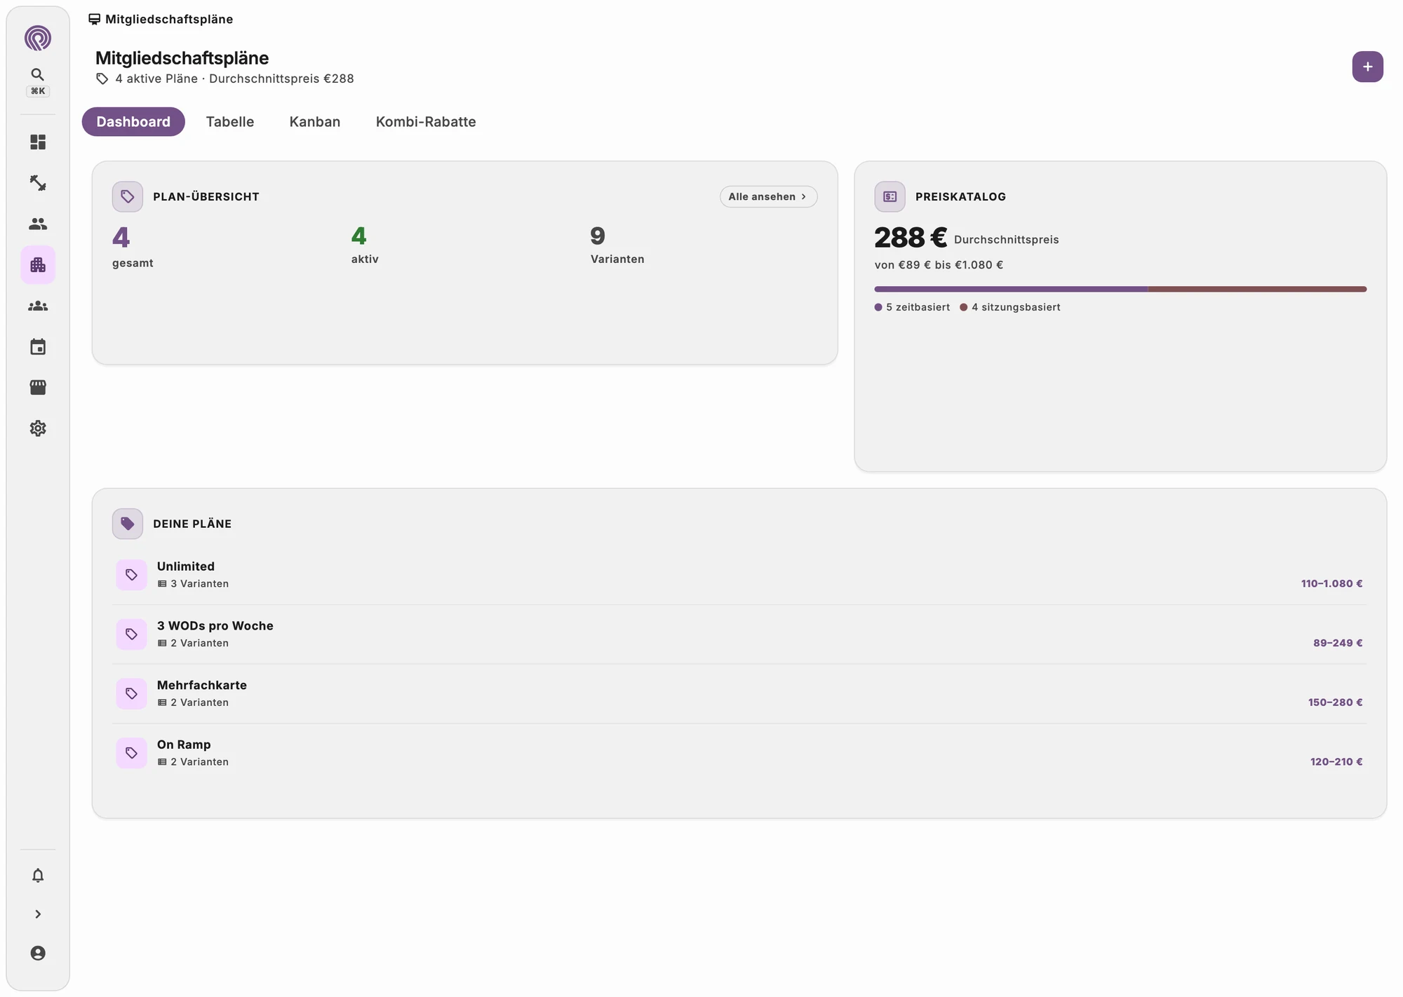
Task: Expand the sidebar with the chevron arrow
Action: (x=38, y=914)
